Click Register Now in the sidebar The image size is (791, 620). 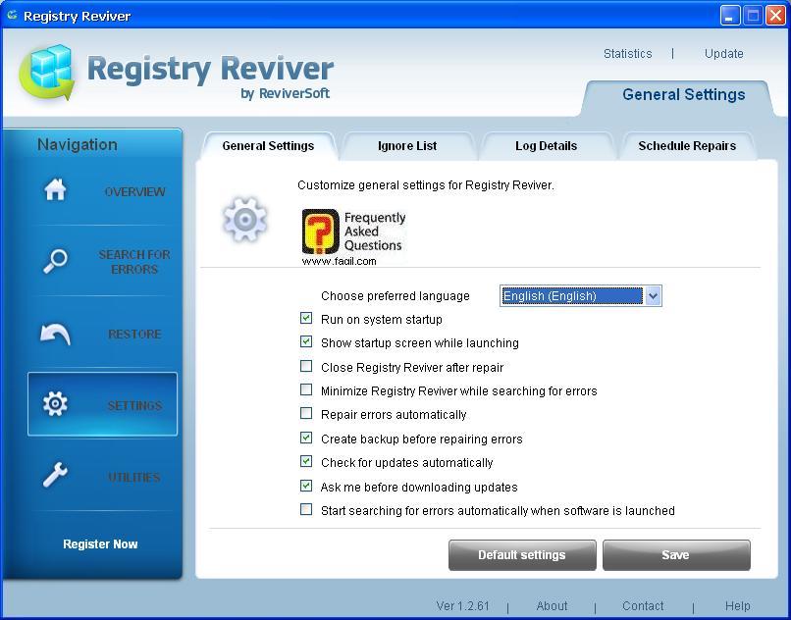tap(100, 544)
